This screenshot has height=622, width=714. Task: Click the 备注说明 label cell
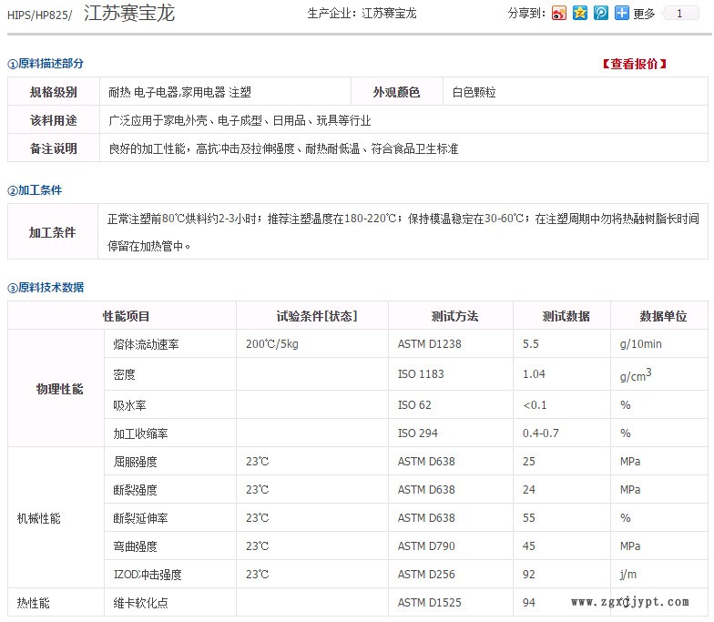pyautogui.click(x=54, y=148)
